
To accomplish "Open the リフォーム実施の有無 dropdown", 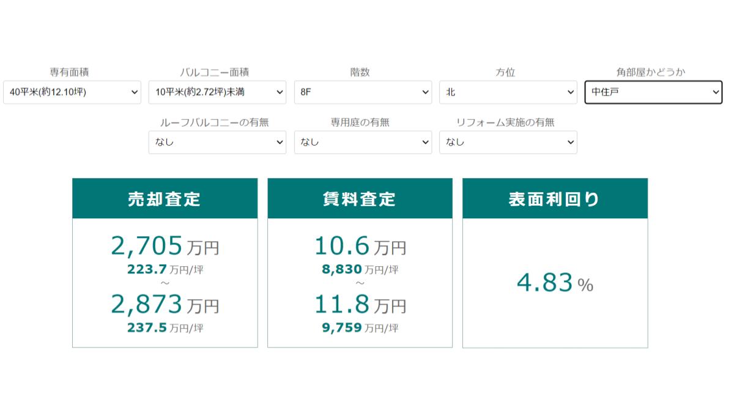I will pyautogui.click(x=508, y=142).
